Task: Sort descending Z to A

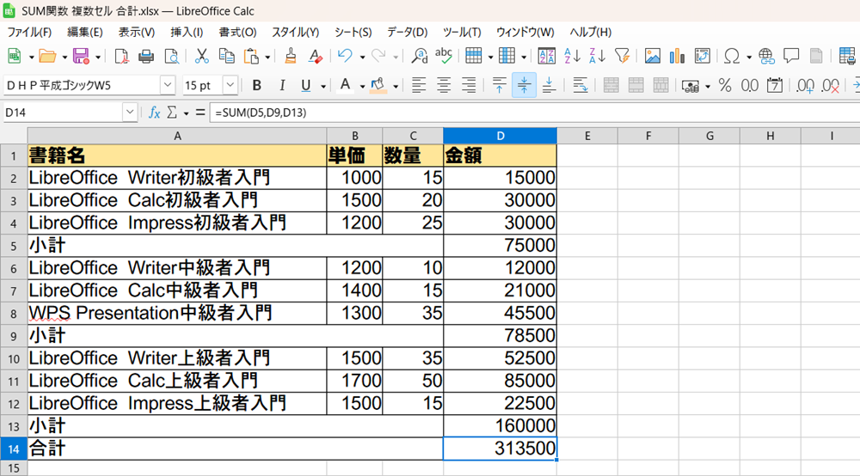Action: point(597,56)
